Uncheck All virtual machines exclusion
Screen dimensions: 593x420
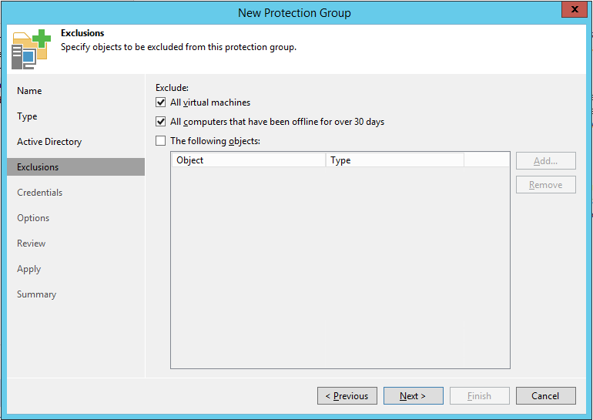point(161,102)
